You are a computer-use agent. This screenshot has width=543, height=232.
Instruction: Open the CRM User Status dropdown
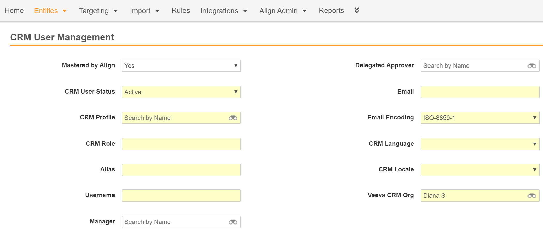click(x=181, y=92)
